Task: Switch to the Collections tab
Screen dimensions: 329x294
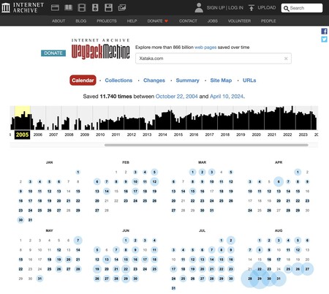Action: 118,80
